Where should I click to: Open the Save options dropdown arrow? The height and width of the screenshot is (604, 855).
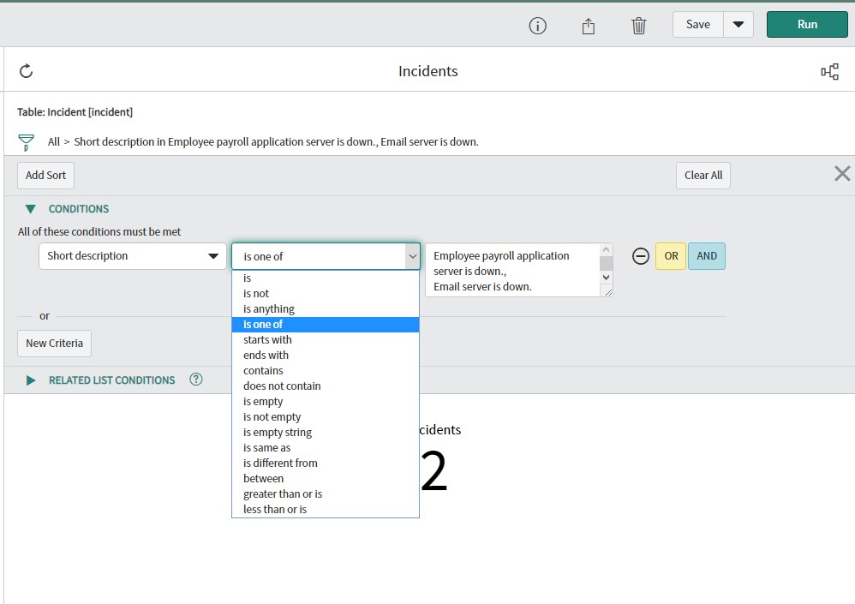point(738,25)
